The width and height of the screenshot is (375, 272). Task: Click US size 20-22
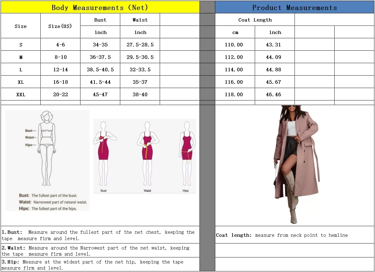(60, 94)
